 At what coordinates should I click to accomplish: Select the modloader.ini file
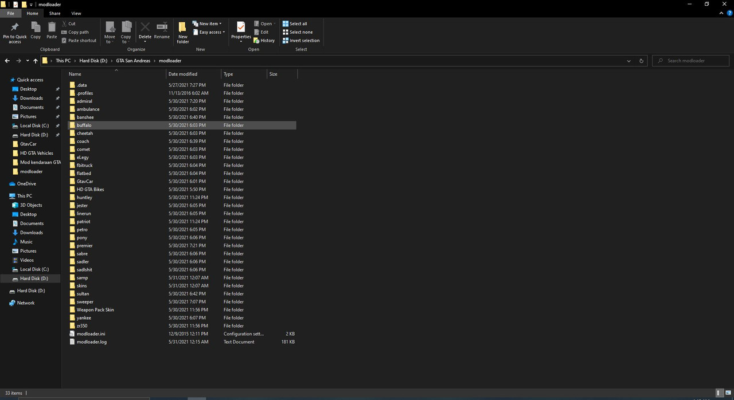coord(91,334)
